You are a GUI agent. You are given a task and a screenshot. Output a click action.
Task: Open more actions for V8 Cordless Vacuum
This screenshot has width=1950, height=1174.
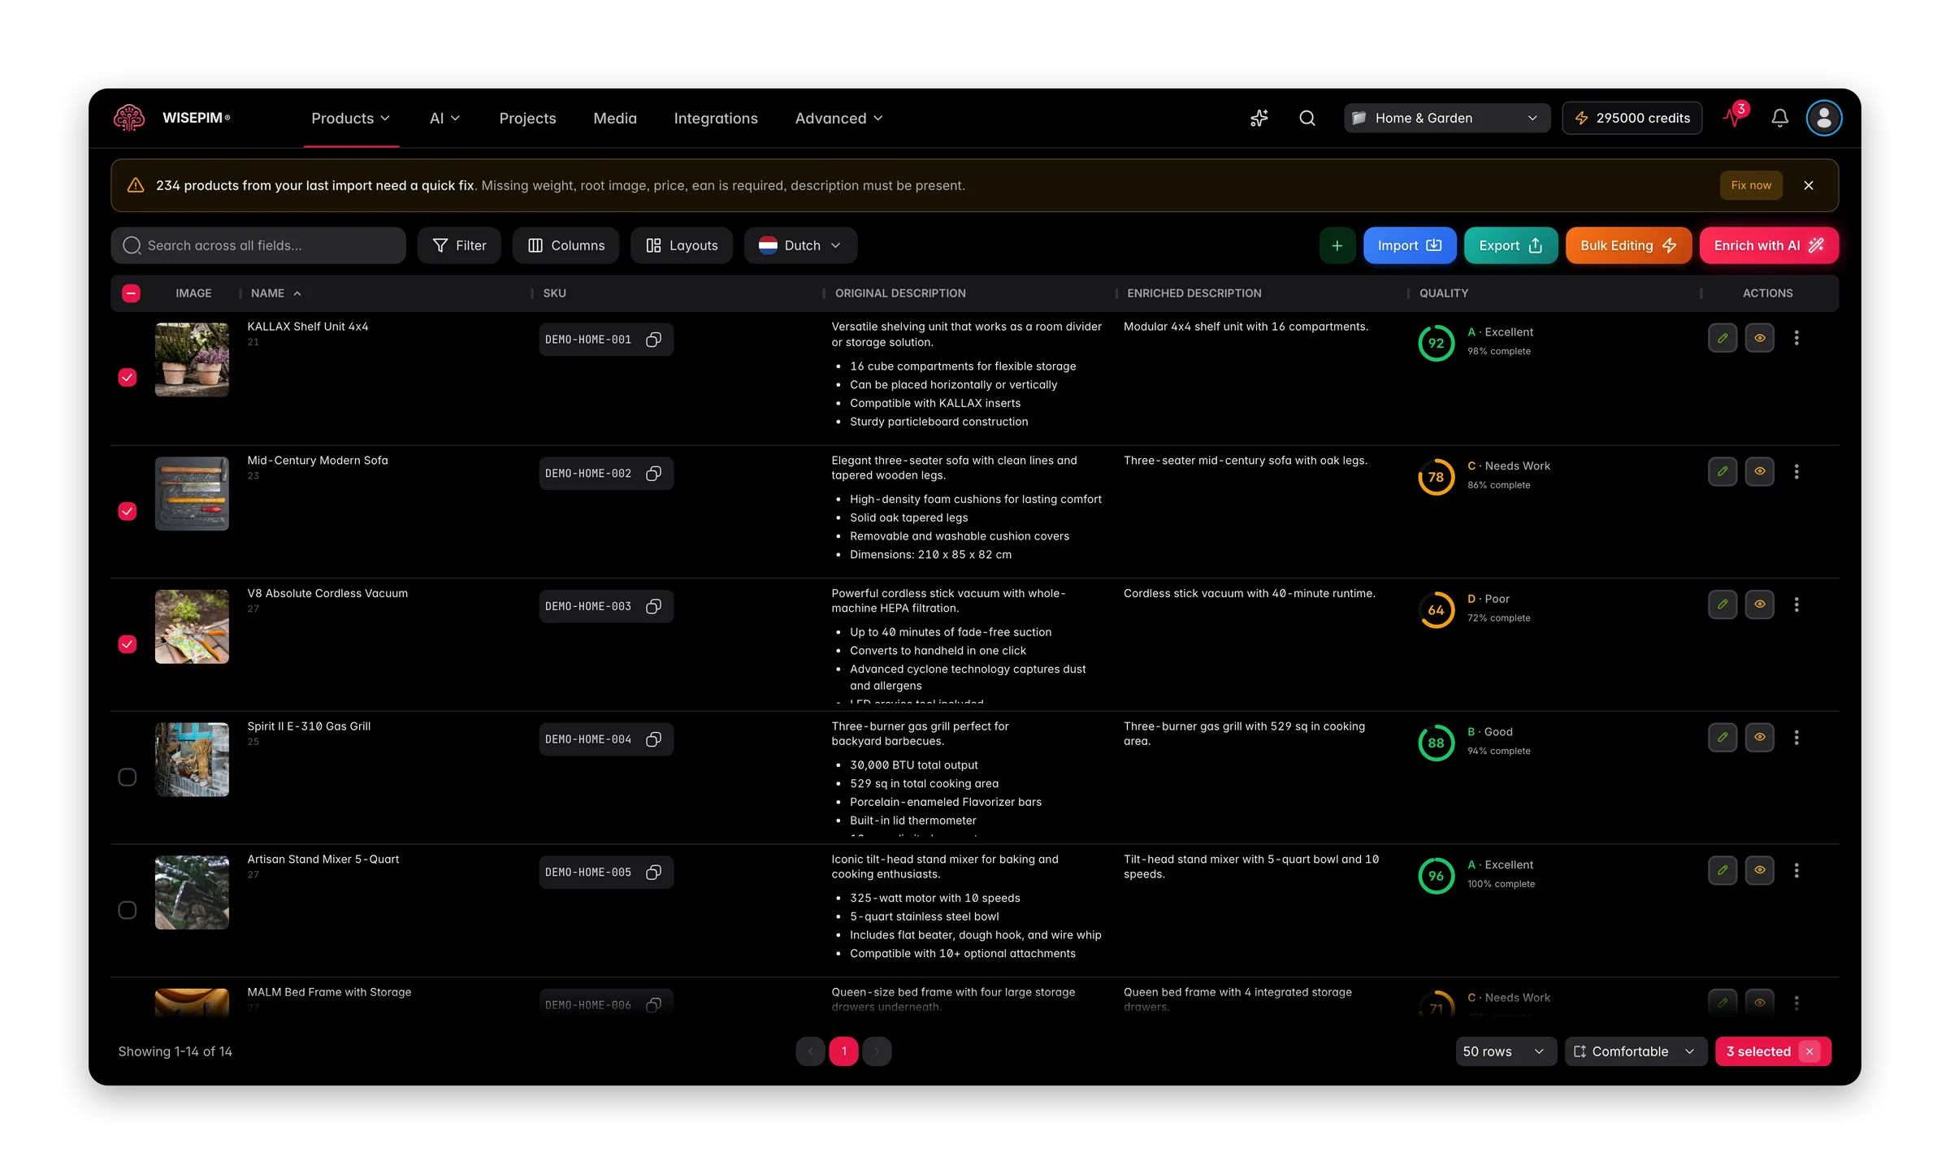(x=1796, y=604)
